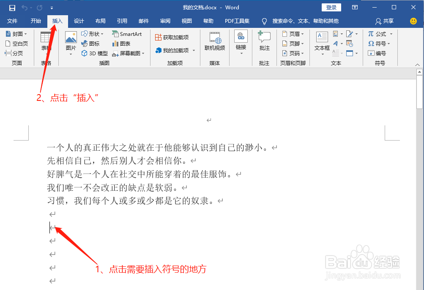Click the vertical scrollbar up arrow
Viewport: 424px width, 290px height.
tap(419, 72)
